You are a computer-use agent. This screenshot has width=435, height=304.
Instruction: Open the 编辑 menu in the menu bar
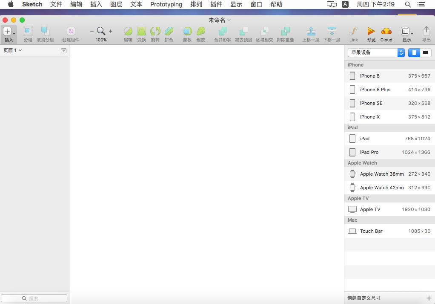click(76, 4)
